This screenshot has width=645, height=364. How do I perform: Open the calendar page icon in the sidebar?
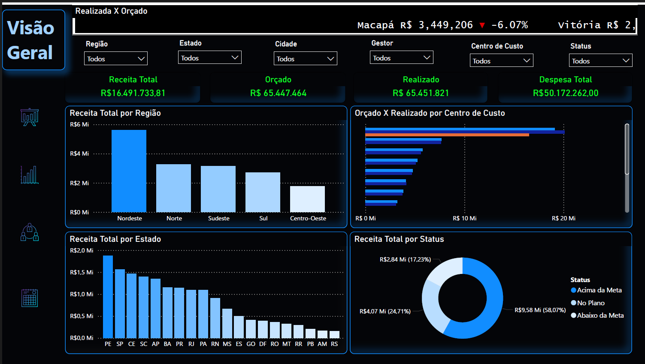(x=29, y=298)
